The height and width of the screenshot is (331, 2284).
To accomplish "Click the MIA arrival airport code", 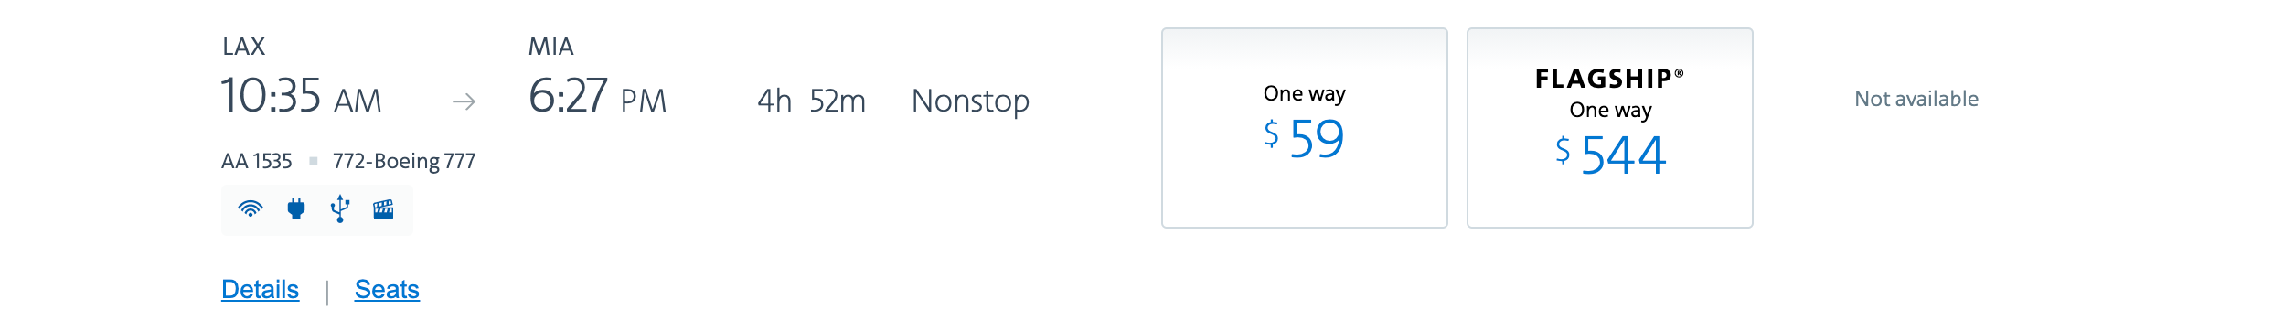I will [551, 47].
